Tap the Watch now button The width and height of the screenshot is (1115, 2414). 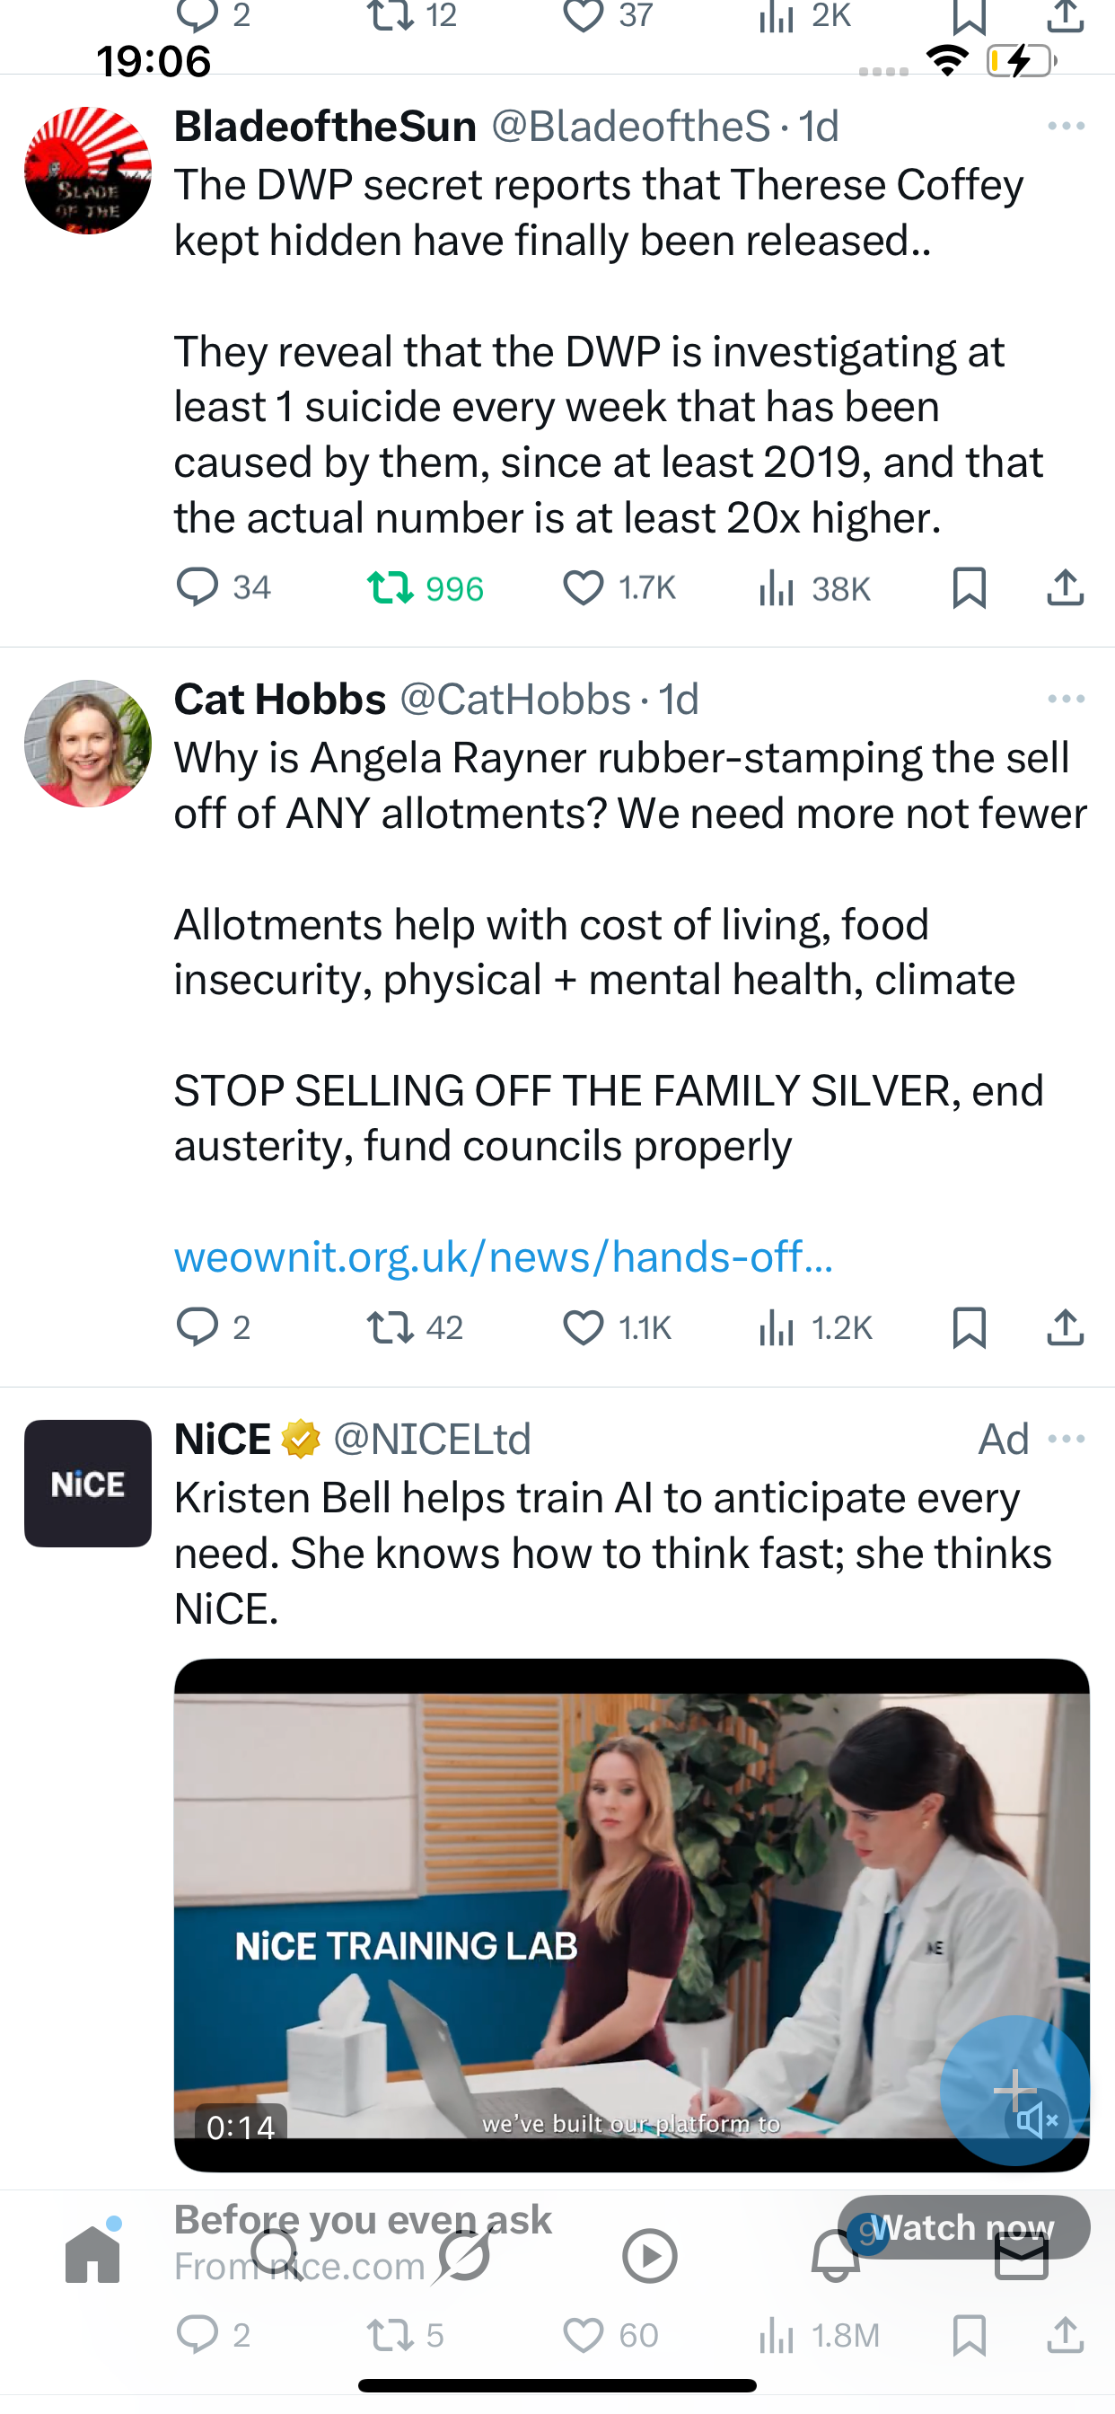point(963,2226)
